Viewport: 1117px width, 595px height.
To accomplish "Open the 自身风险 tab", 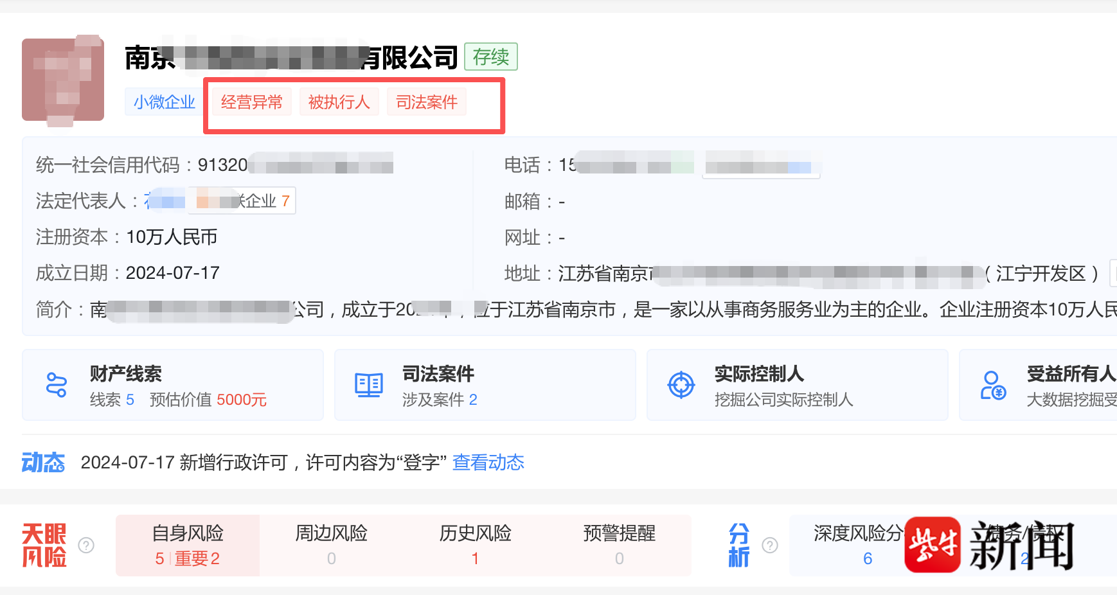I will [x=188, y=545].
